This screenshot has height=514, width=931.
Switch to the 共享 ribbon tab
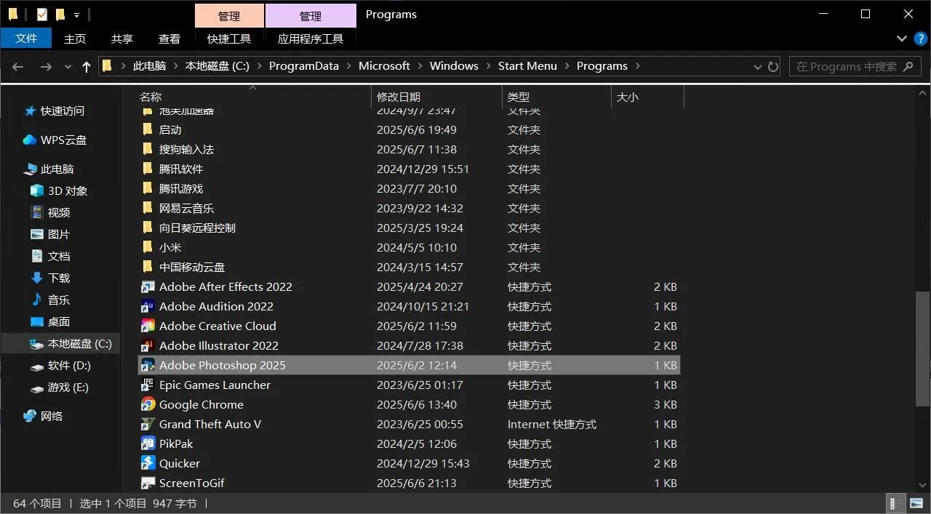pyautogui.click(x=122, y=39)
